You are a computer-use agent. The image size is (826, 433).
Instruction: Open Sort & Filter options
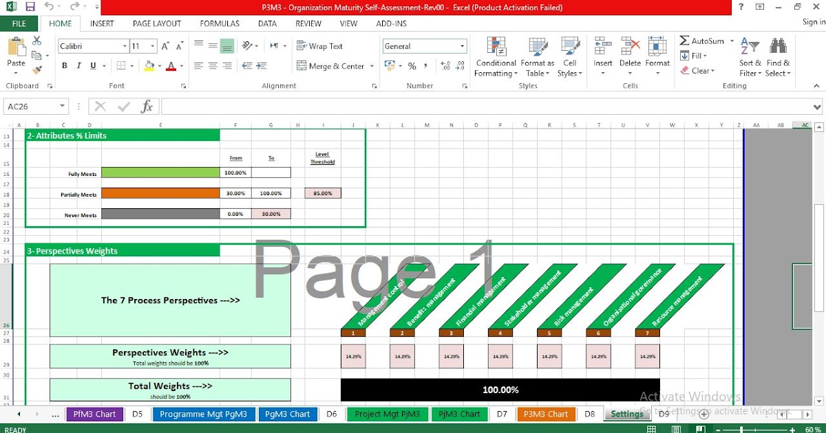(750, 56)
